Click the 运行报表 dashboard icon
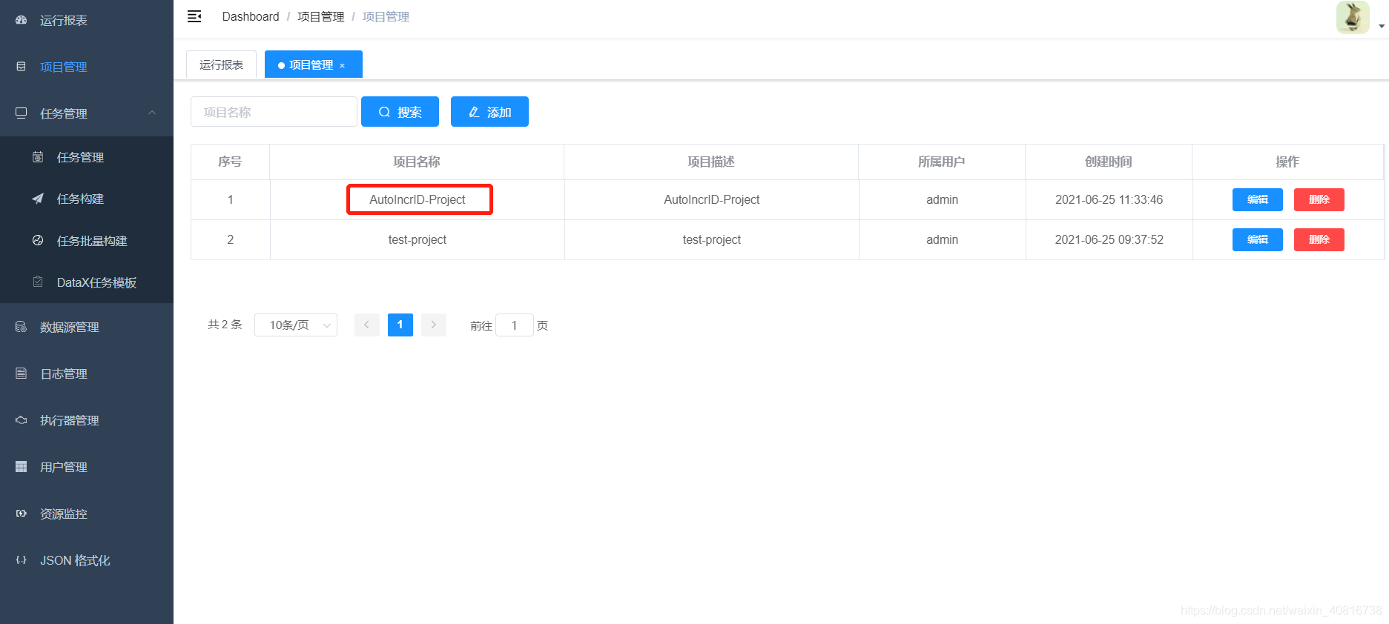 pyautogui.click(x=22, y=20)
